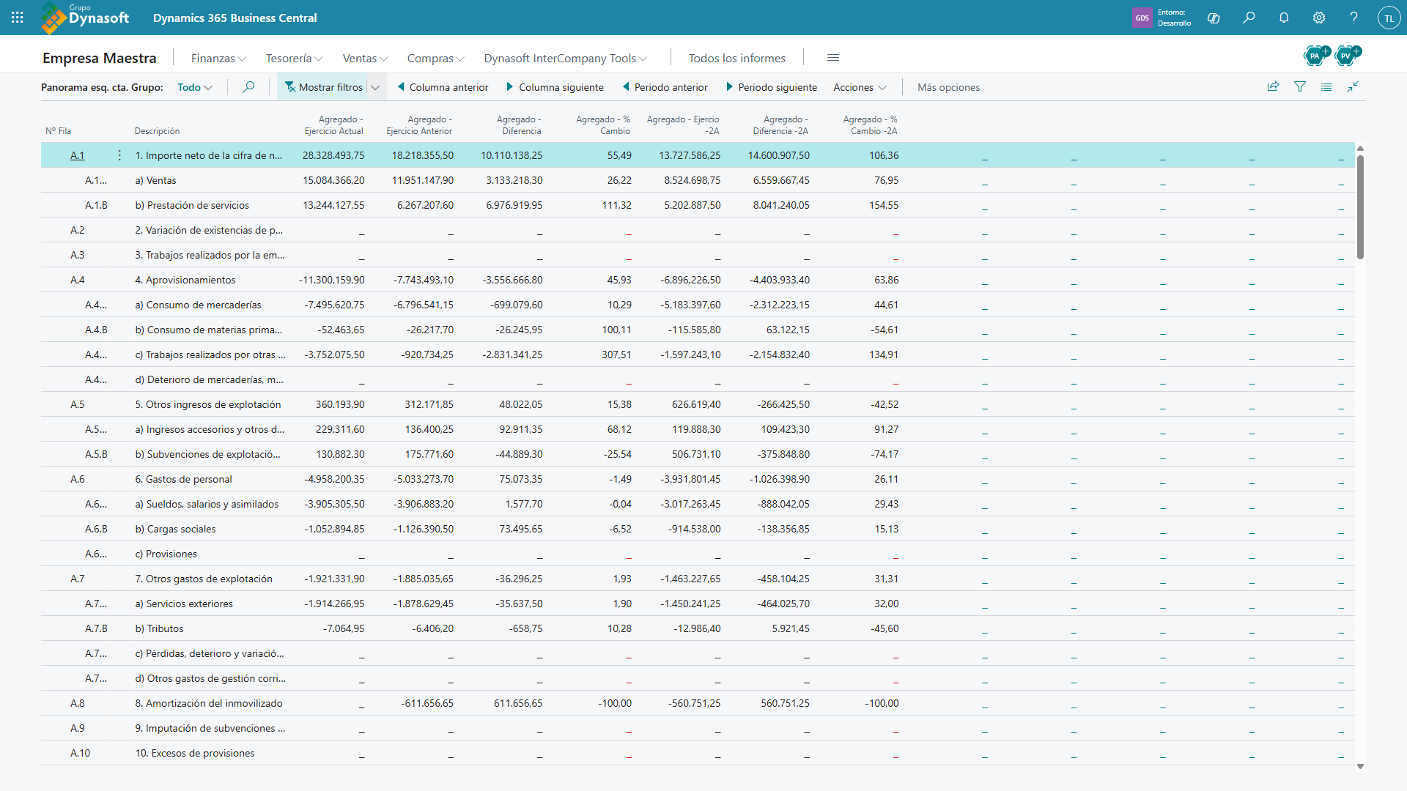Open row link A.1
The image size is (1407, 791).
tap(78, 155)
